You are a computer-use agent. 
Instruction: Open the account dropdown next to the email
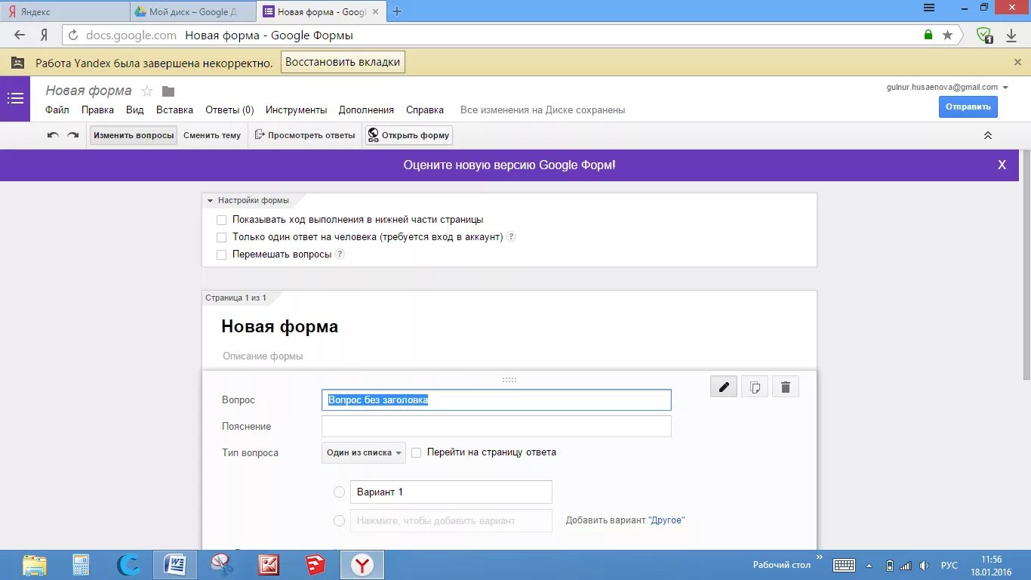click(1005, 88)
